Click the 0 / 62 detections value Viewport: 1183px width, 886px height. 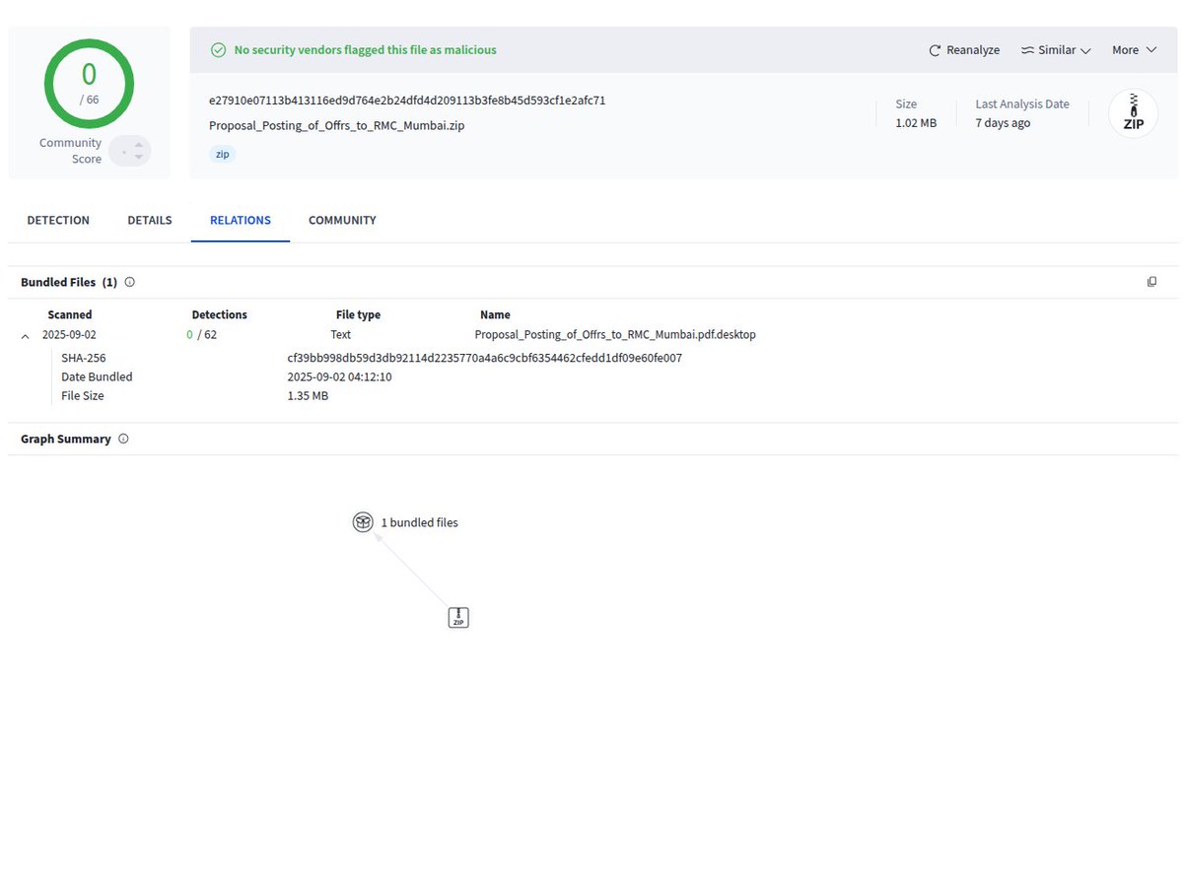click(202, 335)
